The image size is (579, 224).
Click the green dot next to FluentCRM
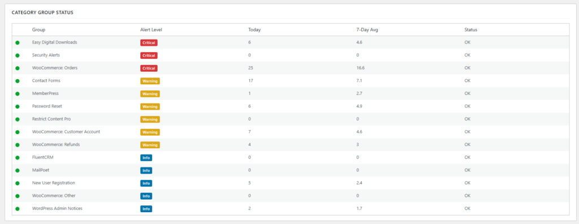pos(18,158)
